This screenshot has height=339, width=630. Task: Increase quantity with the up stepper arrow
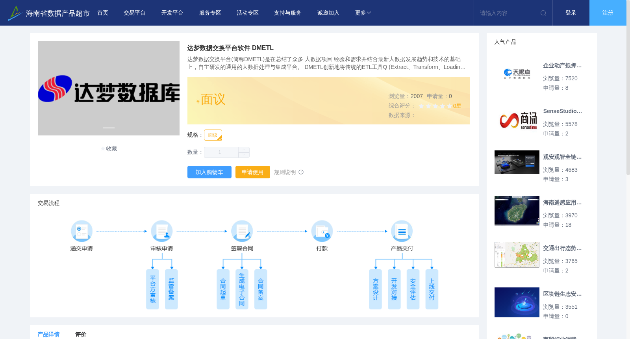click(x=244, y=150)
